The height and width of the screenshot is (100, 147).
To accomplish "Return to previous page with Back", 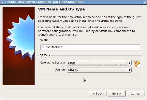I will (98, 94).
